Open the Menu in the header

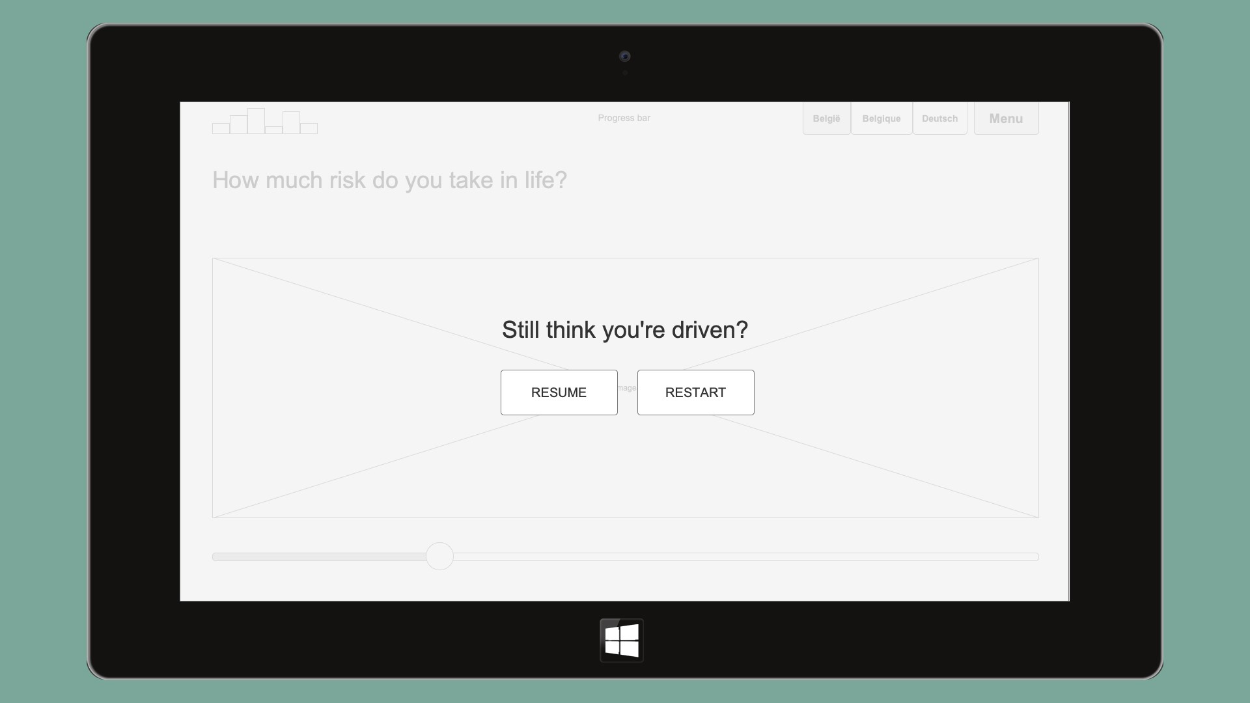pyautogui.click(x=1006, y=118)
